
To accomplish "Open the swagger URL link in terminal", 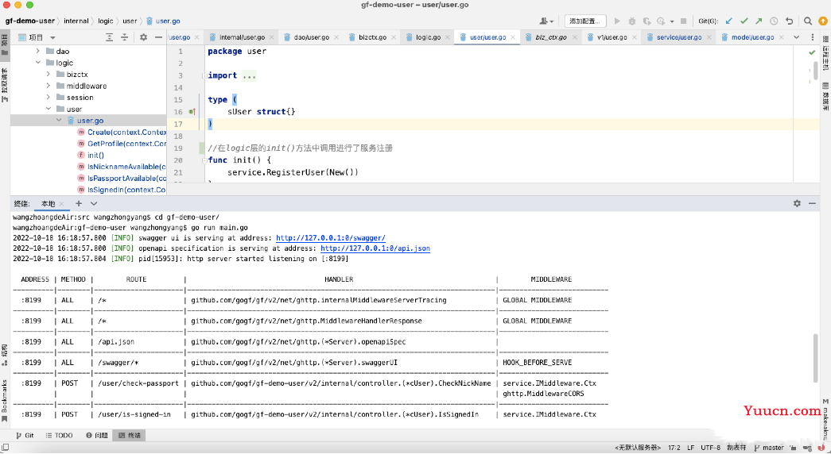I will pos(331,238).
